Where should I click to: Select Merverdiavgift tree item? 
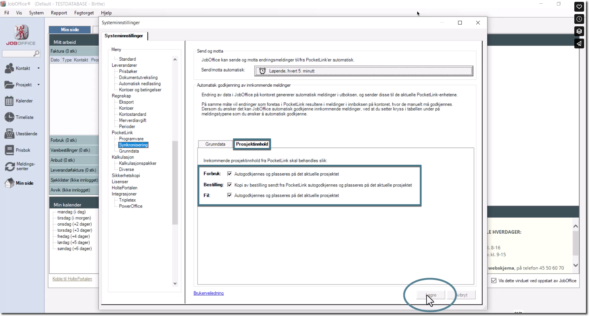pyautogui.click(x=133, y=120)
